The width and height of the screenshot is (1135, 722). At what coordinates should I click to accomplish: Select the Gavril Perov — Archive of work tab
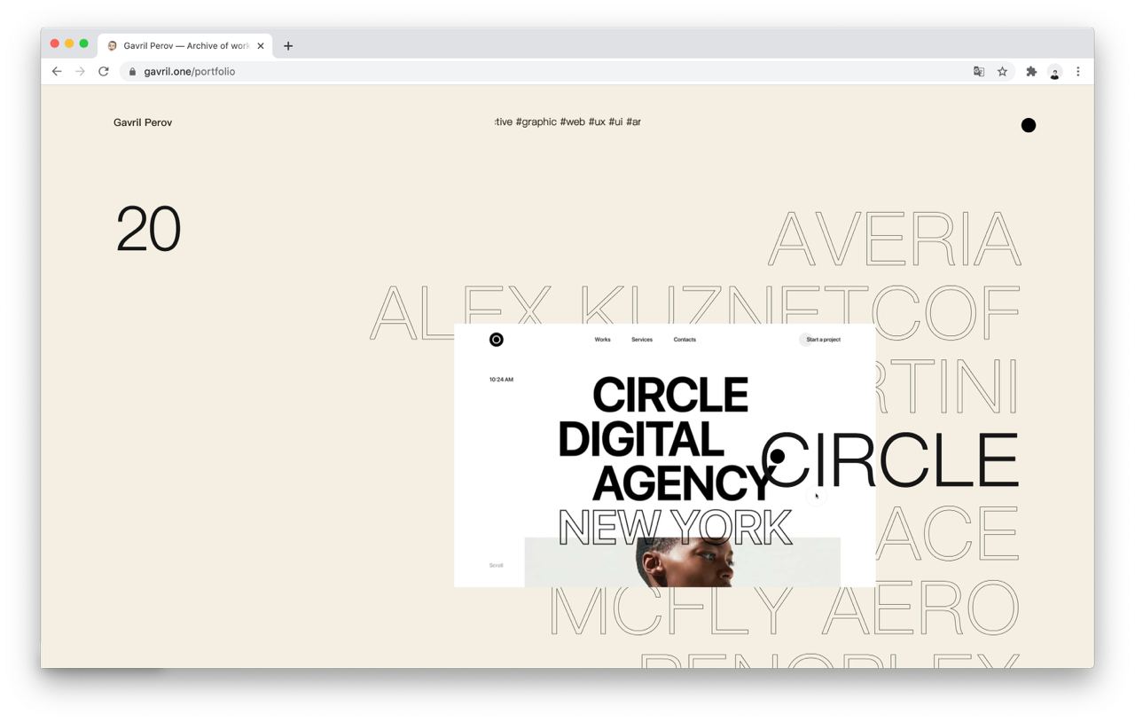point(185,46)
